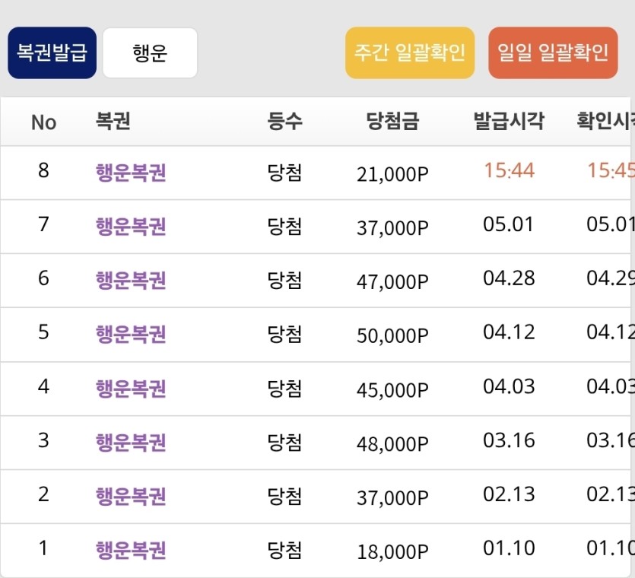
Task: Click the 45,000P prize amount
Action: click(392, 390)
